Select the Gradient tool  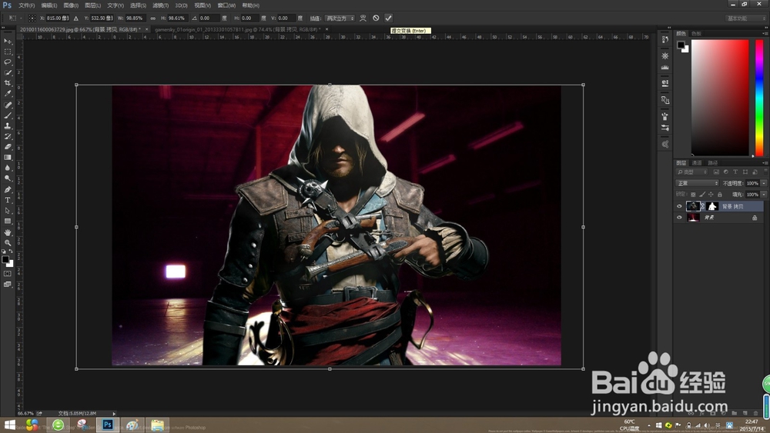pyautogui.click(x=8, y=158)
